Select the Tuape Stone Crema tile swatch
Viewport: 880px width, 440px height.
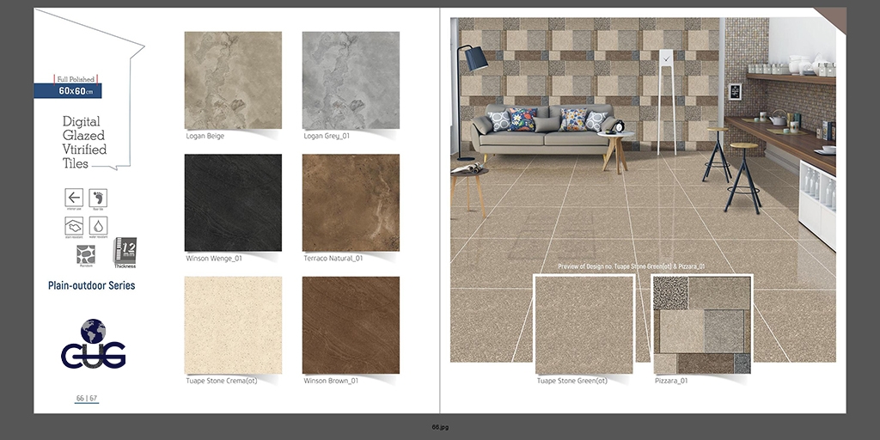(233, 325)
